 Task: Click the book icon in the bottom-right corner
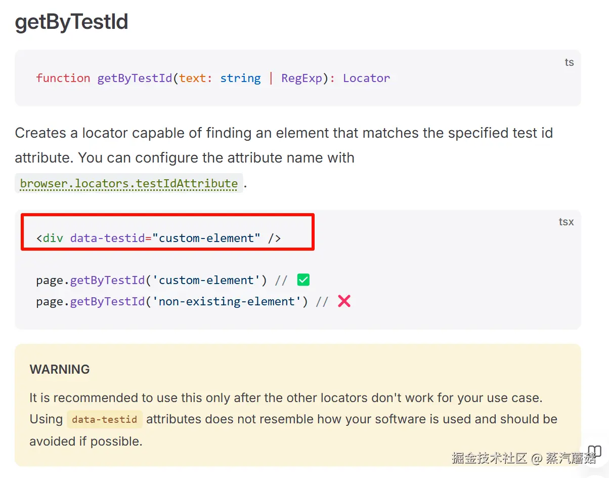point(594,451)
